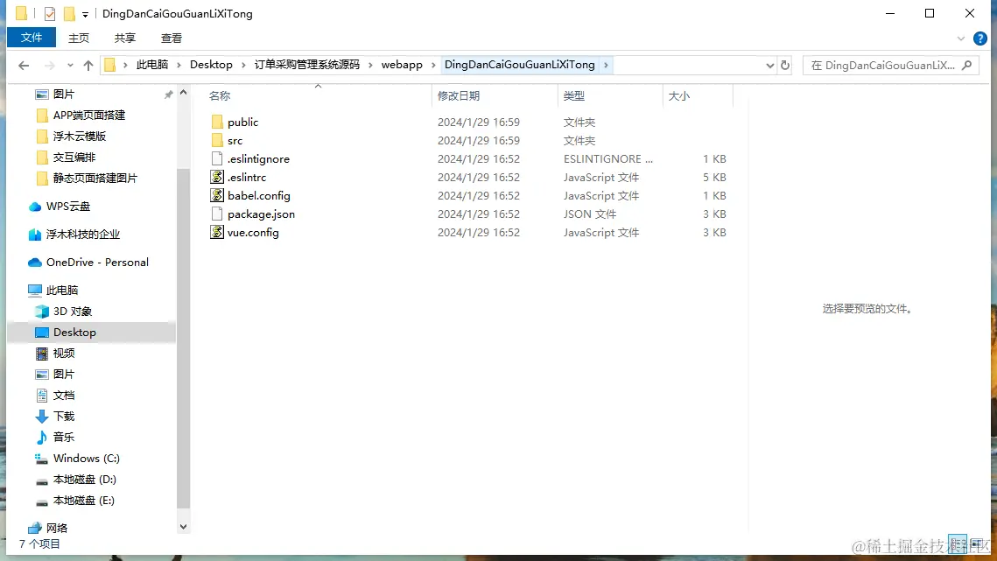Open Help using the blue question mark icon
The image size is (997, 561).
click(979, 38)
